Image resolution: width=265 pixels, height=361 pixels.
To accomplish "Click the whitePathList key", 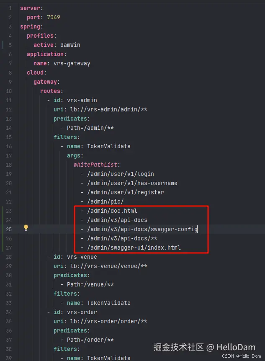I will coord(95,165).
